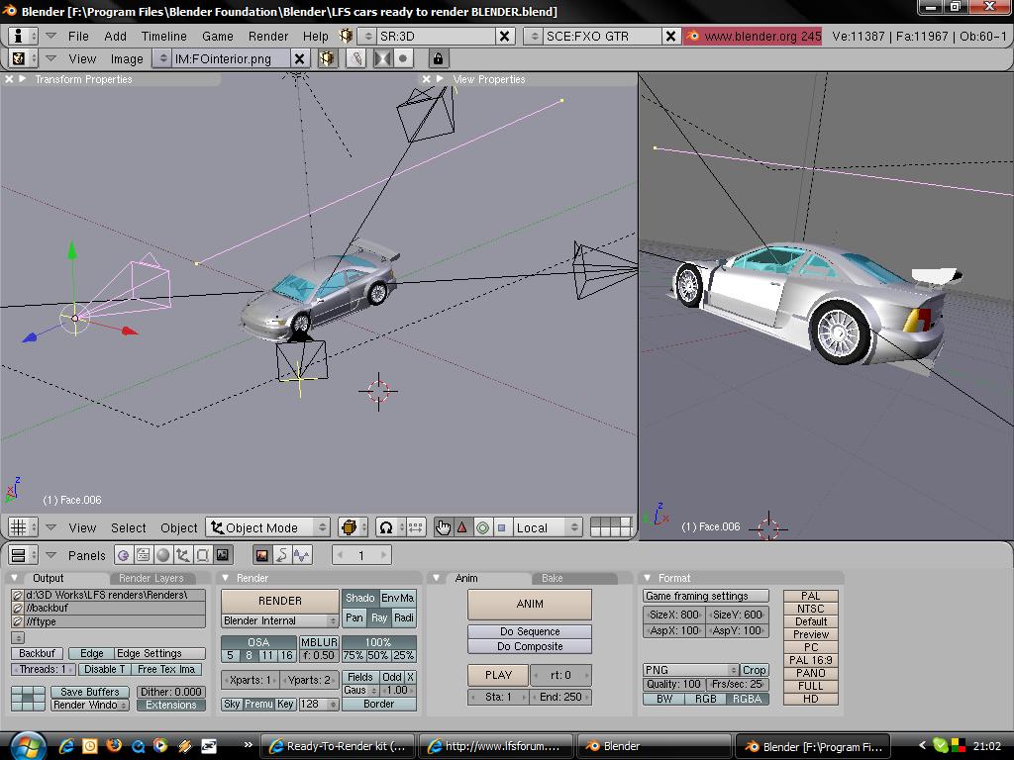Open the Script context panel icon
1014x760 pixels.
click(x=143, y=555)
